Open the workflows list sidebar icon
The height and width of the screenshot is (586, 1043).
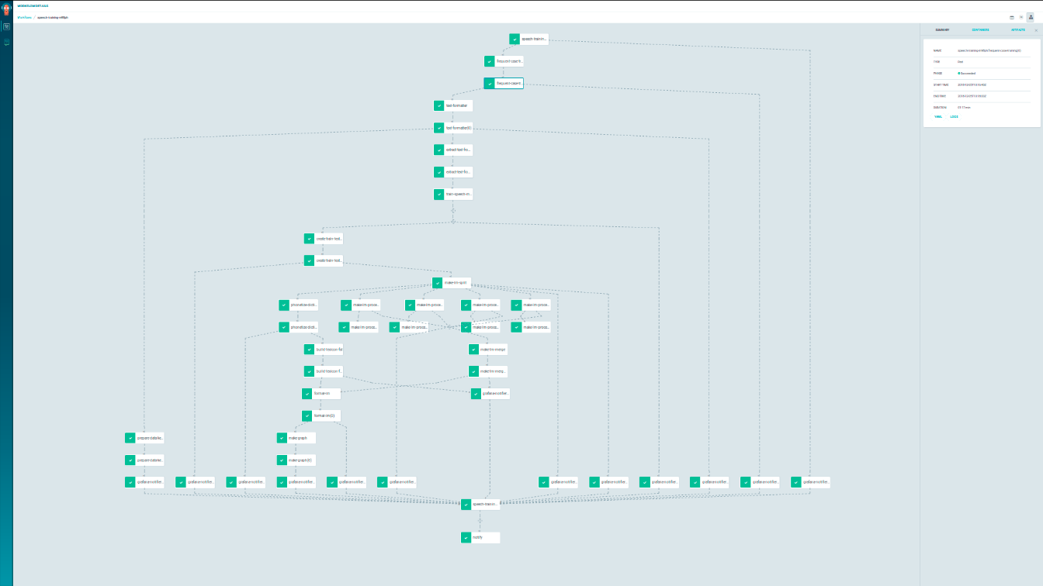6,26
